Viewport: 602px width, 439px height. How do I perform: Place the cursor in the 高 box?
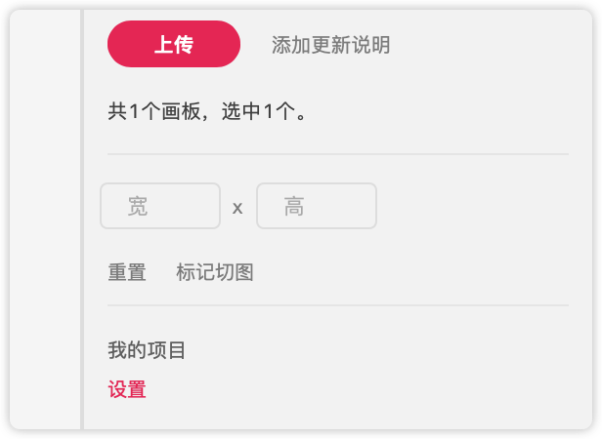317,206
